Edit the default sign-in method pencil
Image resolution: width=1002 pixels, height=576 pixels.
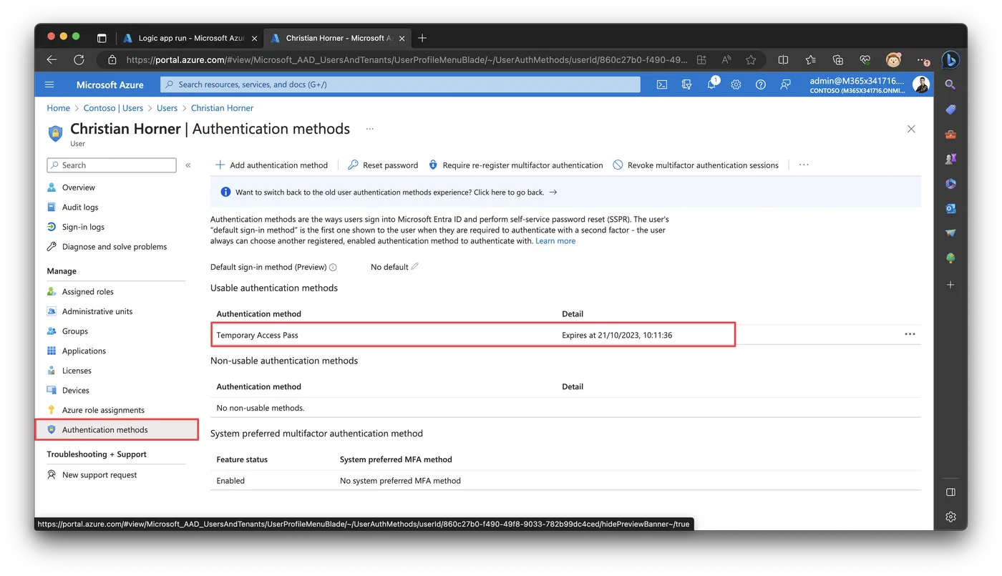[x=415, y=266]
